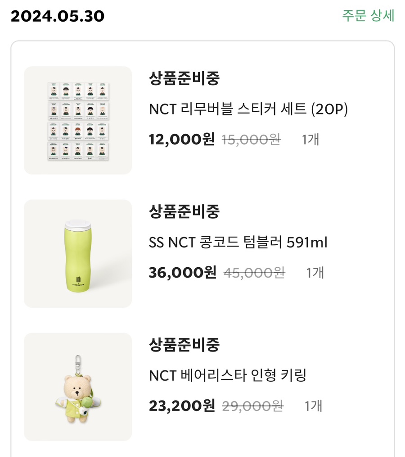Click the 12,000원 sale price
This screenshot has height=457, width=405.
[x=182, y=139]
